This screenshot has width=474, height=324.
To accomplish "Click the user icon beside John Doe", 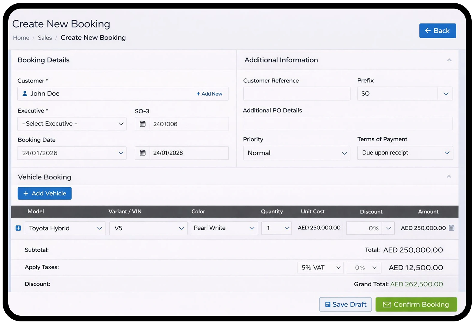I will tap(25, 93).
